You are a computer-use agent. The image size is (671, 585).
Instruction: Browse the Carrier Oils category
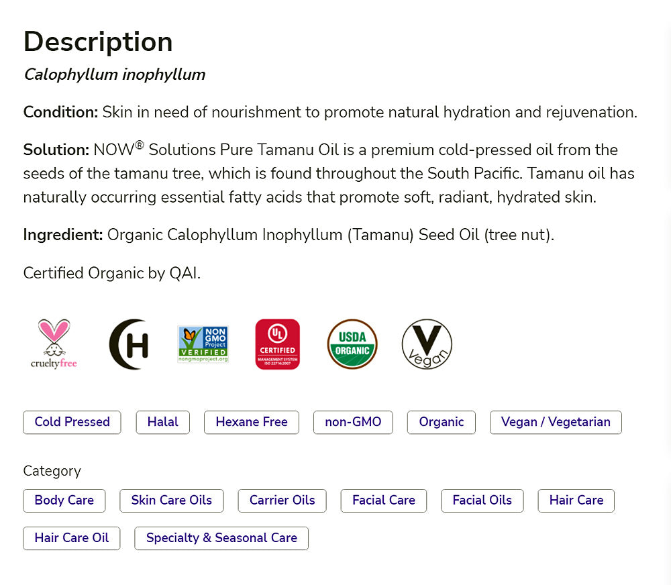282,500
